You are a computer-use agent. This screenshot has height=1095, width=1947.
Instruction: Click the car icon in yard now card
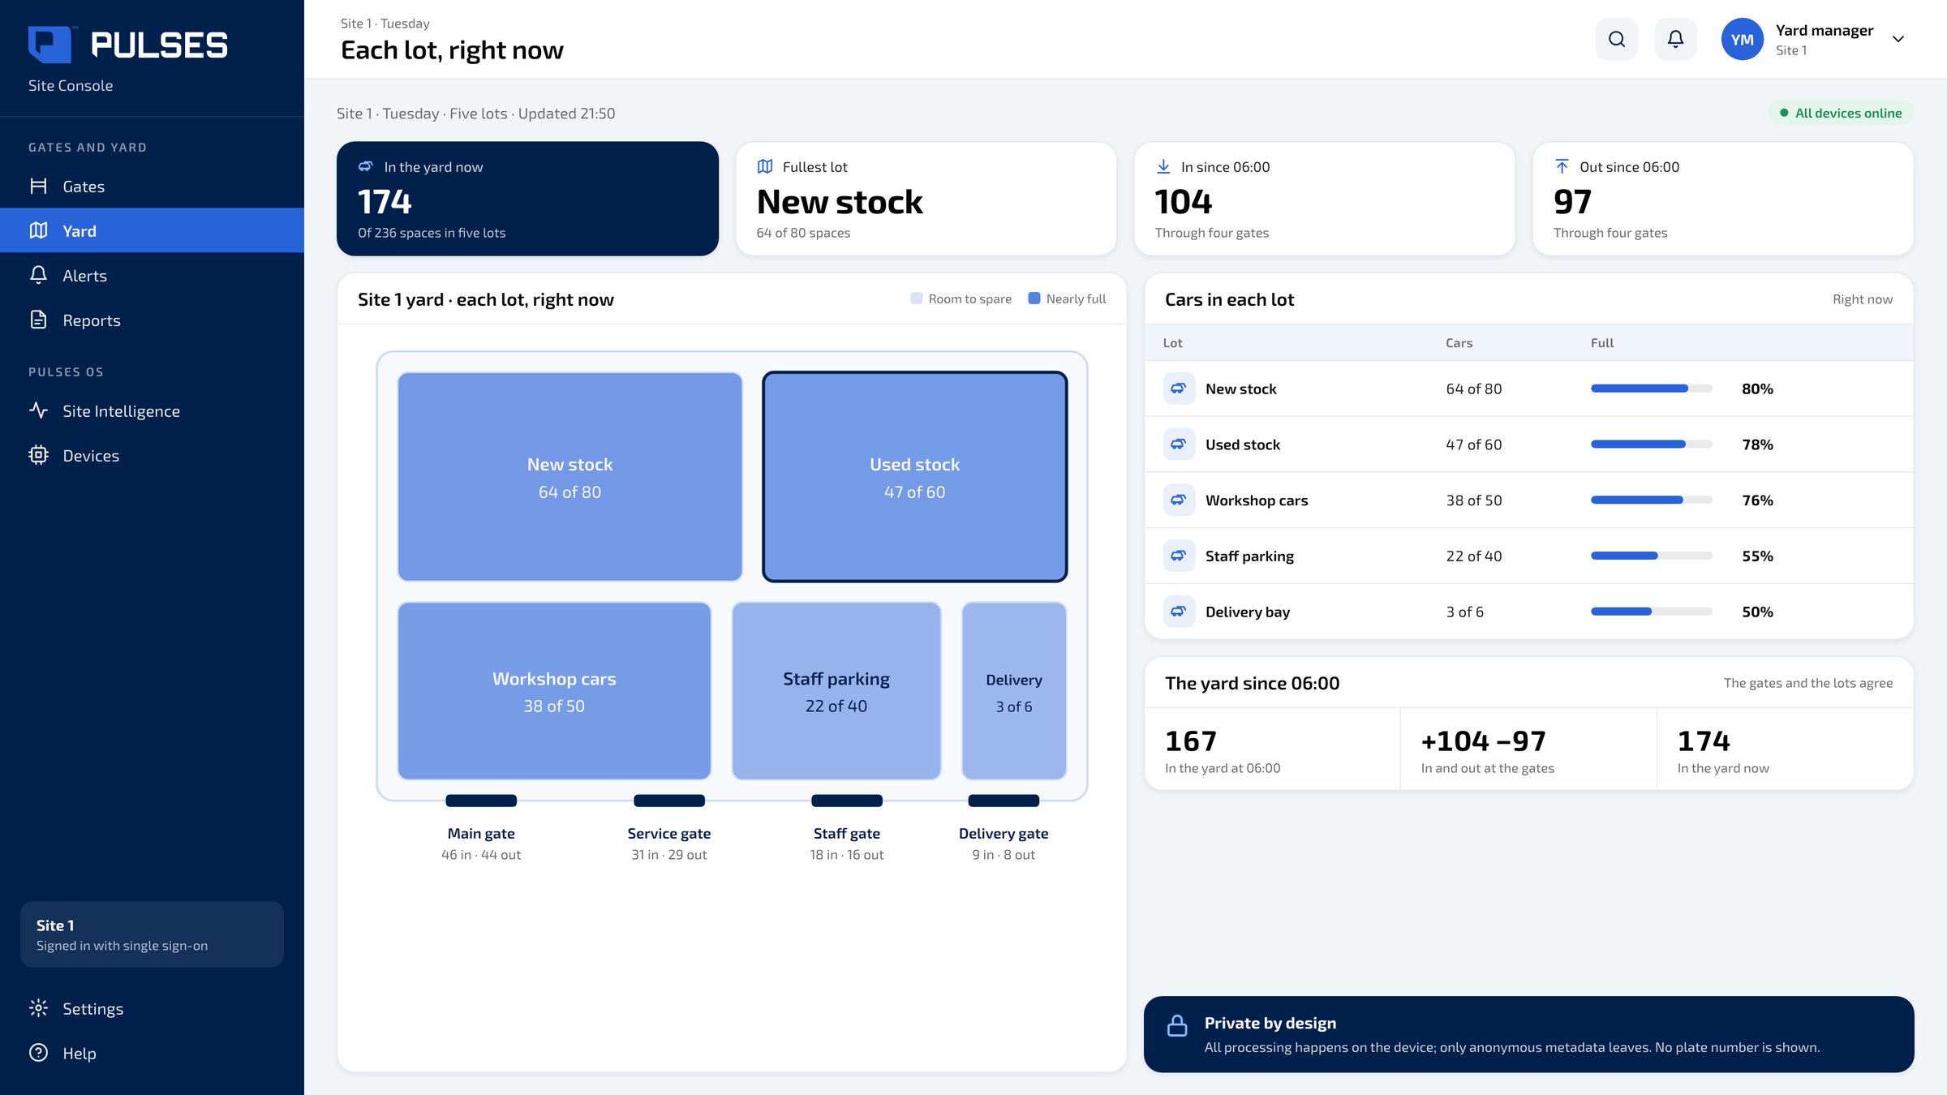click(366, 166)
